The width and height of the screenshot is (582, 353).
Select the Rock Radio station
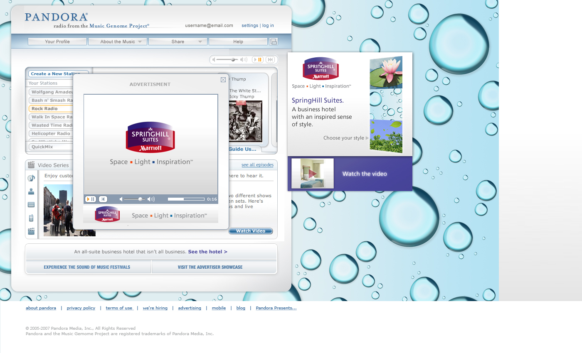coord(51,108)
